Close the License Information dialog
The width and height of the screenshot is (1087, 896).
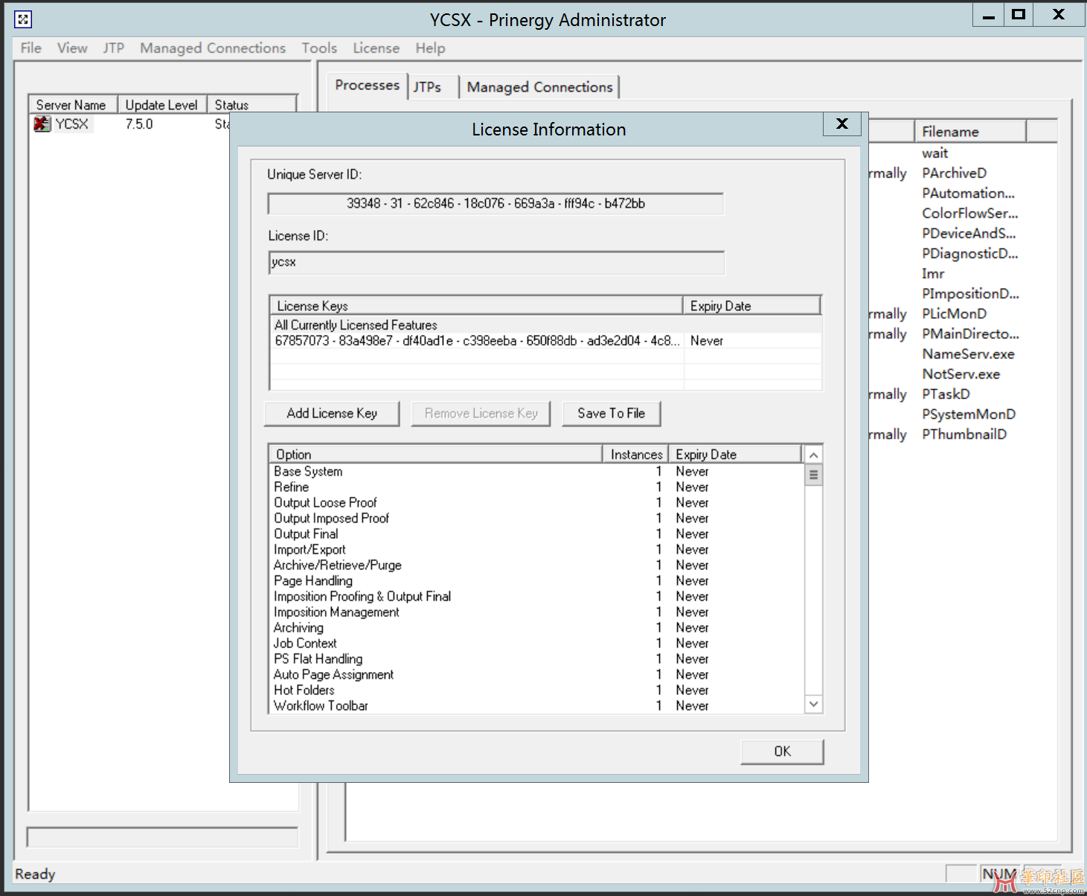coord(841,124)
